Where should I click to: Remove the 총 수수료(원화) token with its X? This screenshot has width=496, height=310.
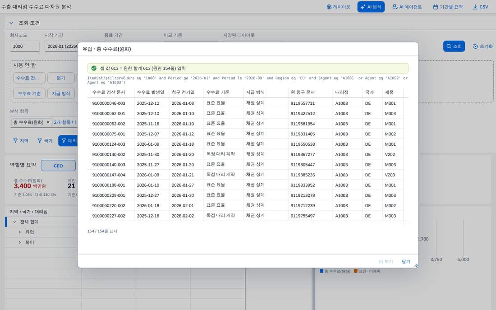point(48,122)
